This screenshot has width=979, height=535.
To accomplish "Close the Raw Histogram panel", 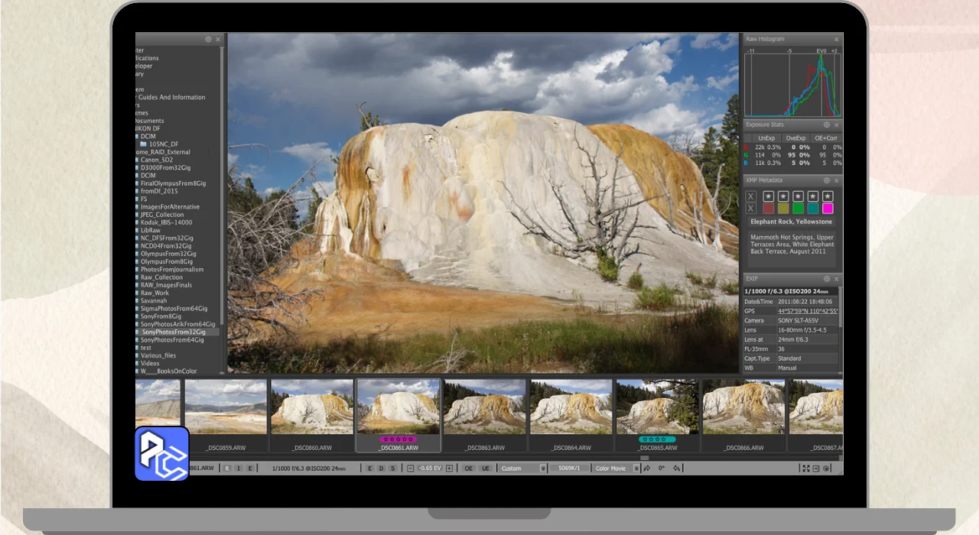I will click(x=836, y=39).
